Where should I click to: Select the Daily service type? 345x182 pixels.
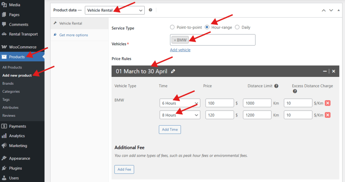click(237, 27)
